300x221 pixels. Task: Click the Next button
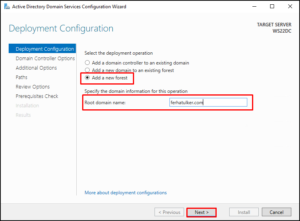pyautogui.click(x=201, y=212)
